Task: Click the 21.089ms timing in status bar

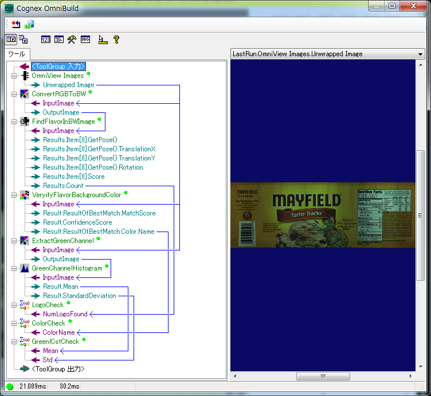Action: click(33, 386)
